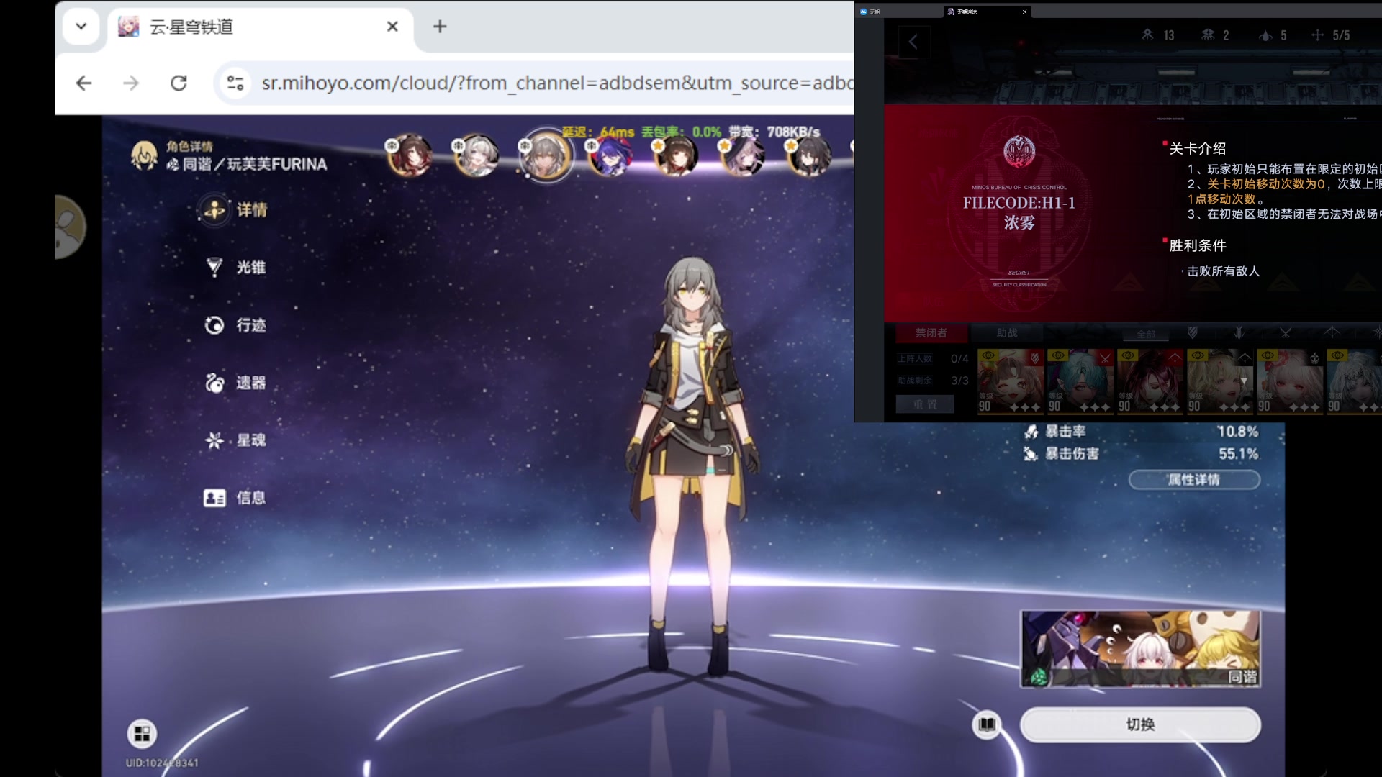Select the blonde level 90 character card

1221,381
